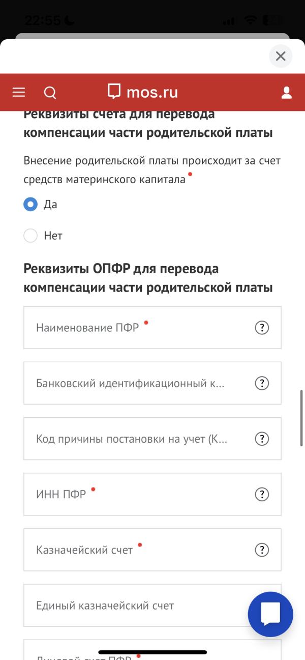
Task: Show help for Казначейский счет field
Action: point(261,550)
